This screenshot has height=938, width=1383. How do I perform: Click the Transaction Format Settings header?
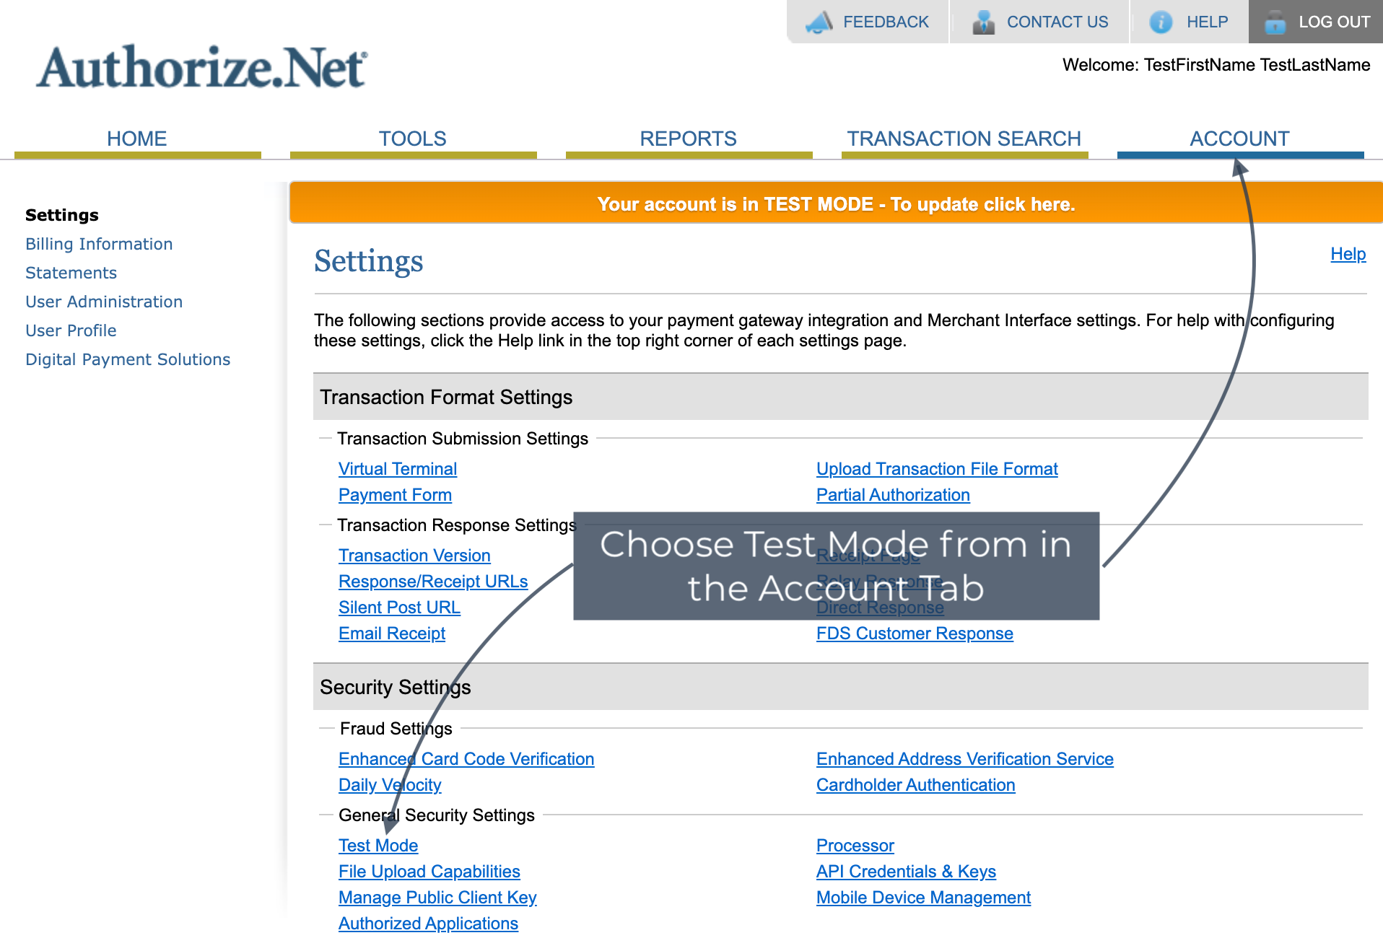tap(841, 397)
